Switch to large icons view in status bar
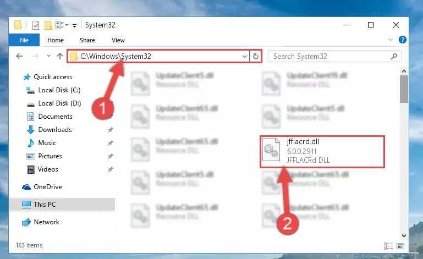Screen dimensions: 423x259 400,246
